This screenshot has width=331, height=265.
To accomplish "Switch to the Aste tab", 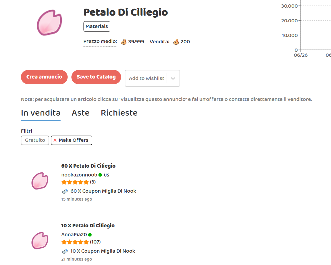I will coord(81,113).
